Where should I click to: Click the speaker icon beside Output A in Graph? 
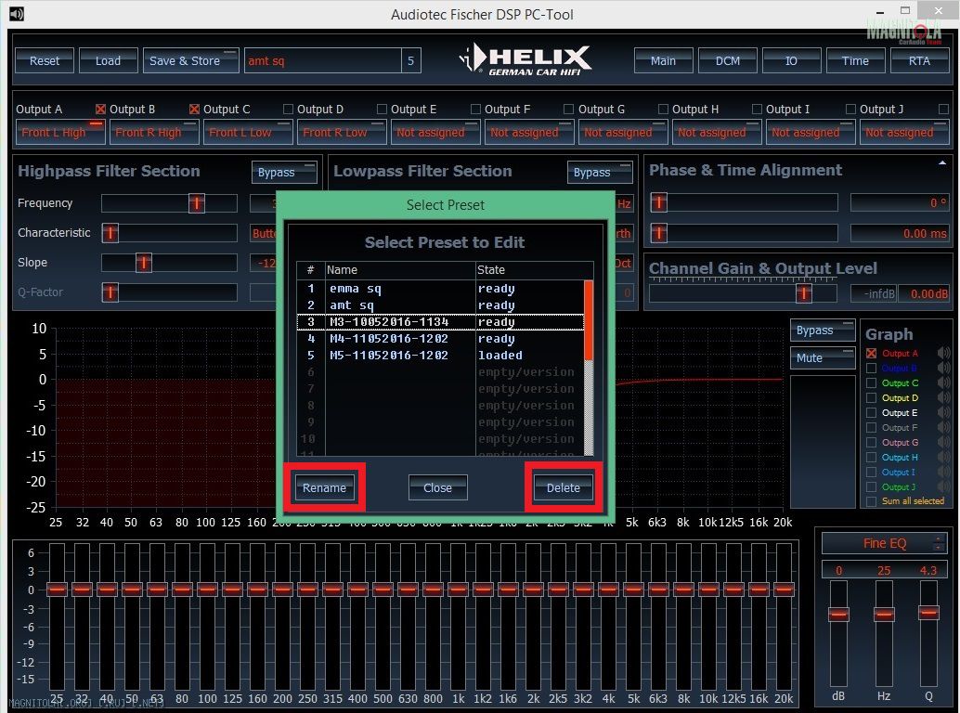tap(944, 354)
